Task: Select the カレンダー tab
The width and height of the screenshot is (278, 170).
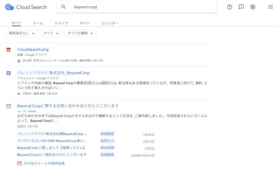Action: tap(110, 23)
